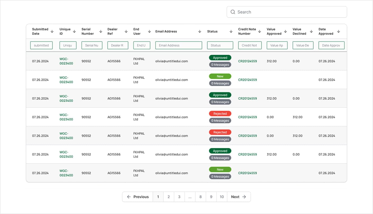Go to the Next page

(x=239, y=197)
